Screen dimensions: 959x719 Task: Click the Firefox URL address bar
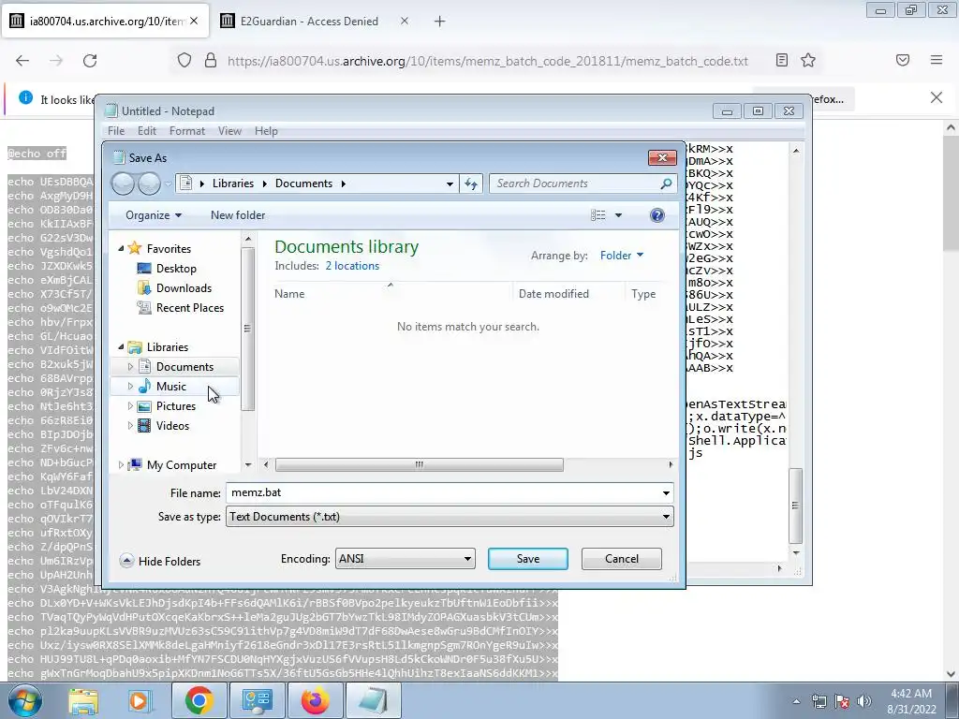click(x=487, y=61)
